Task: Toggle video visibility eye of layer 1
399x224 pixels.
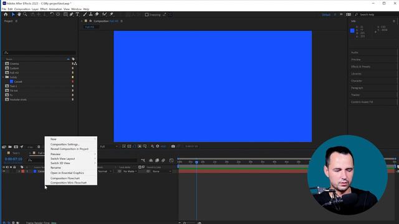Action: [4, 172]
